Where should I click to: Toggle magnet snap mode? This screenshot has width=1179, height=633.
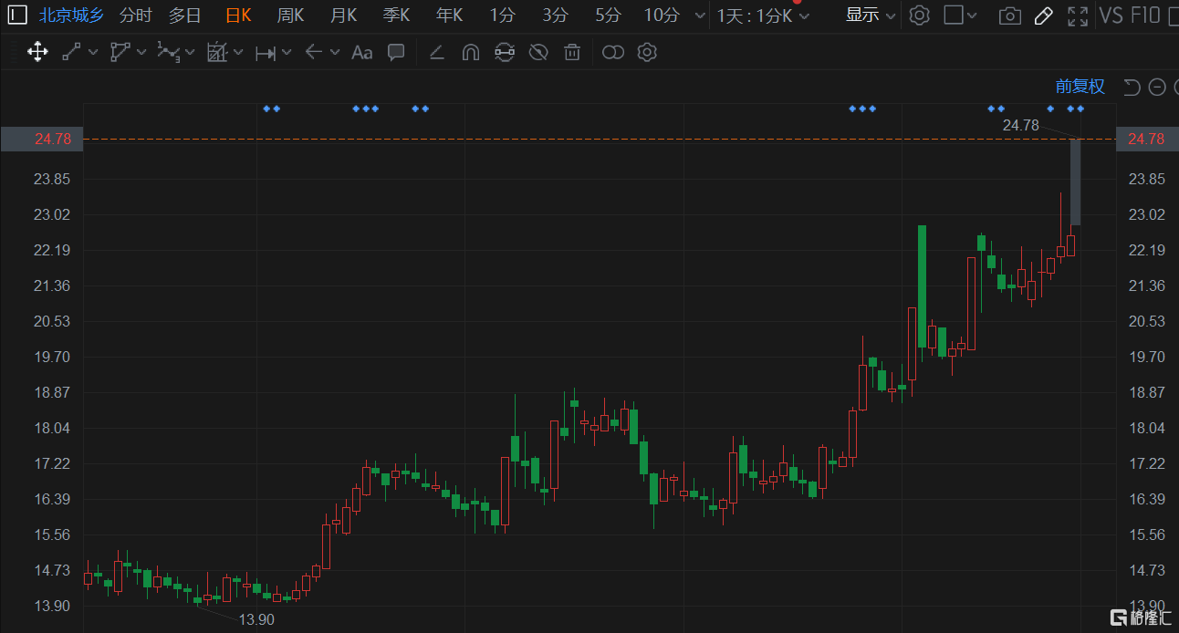pos(471,52)
